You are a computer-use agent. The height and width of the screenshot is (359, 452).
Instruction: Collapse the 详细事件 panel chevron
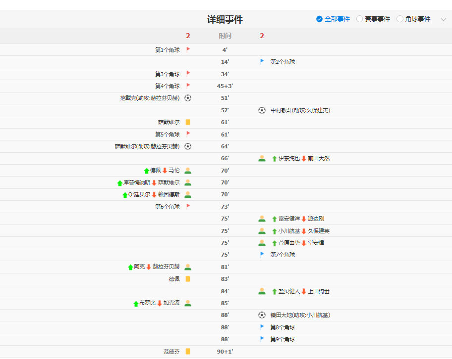point(444,20)
